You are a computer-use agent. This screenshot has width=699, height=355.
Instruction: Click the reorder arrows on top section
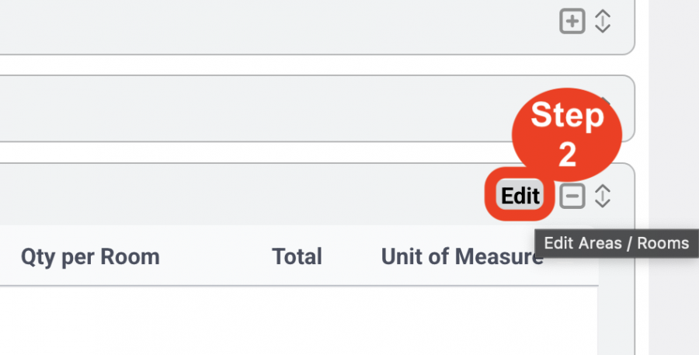[602, 21]
